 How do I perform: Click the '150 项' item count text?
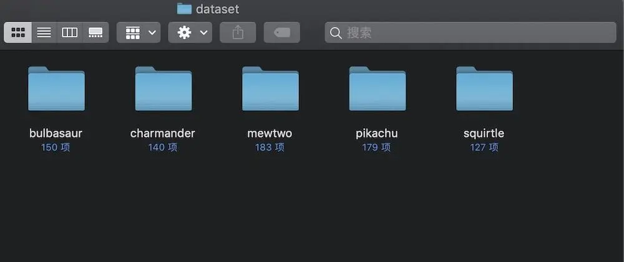click(x=56, y=147)
